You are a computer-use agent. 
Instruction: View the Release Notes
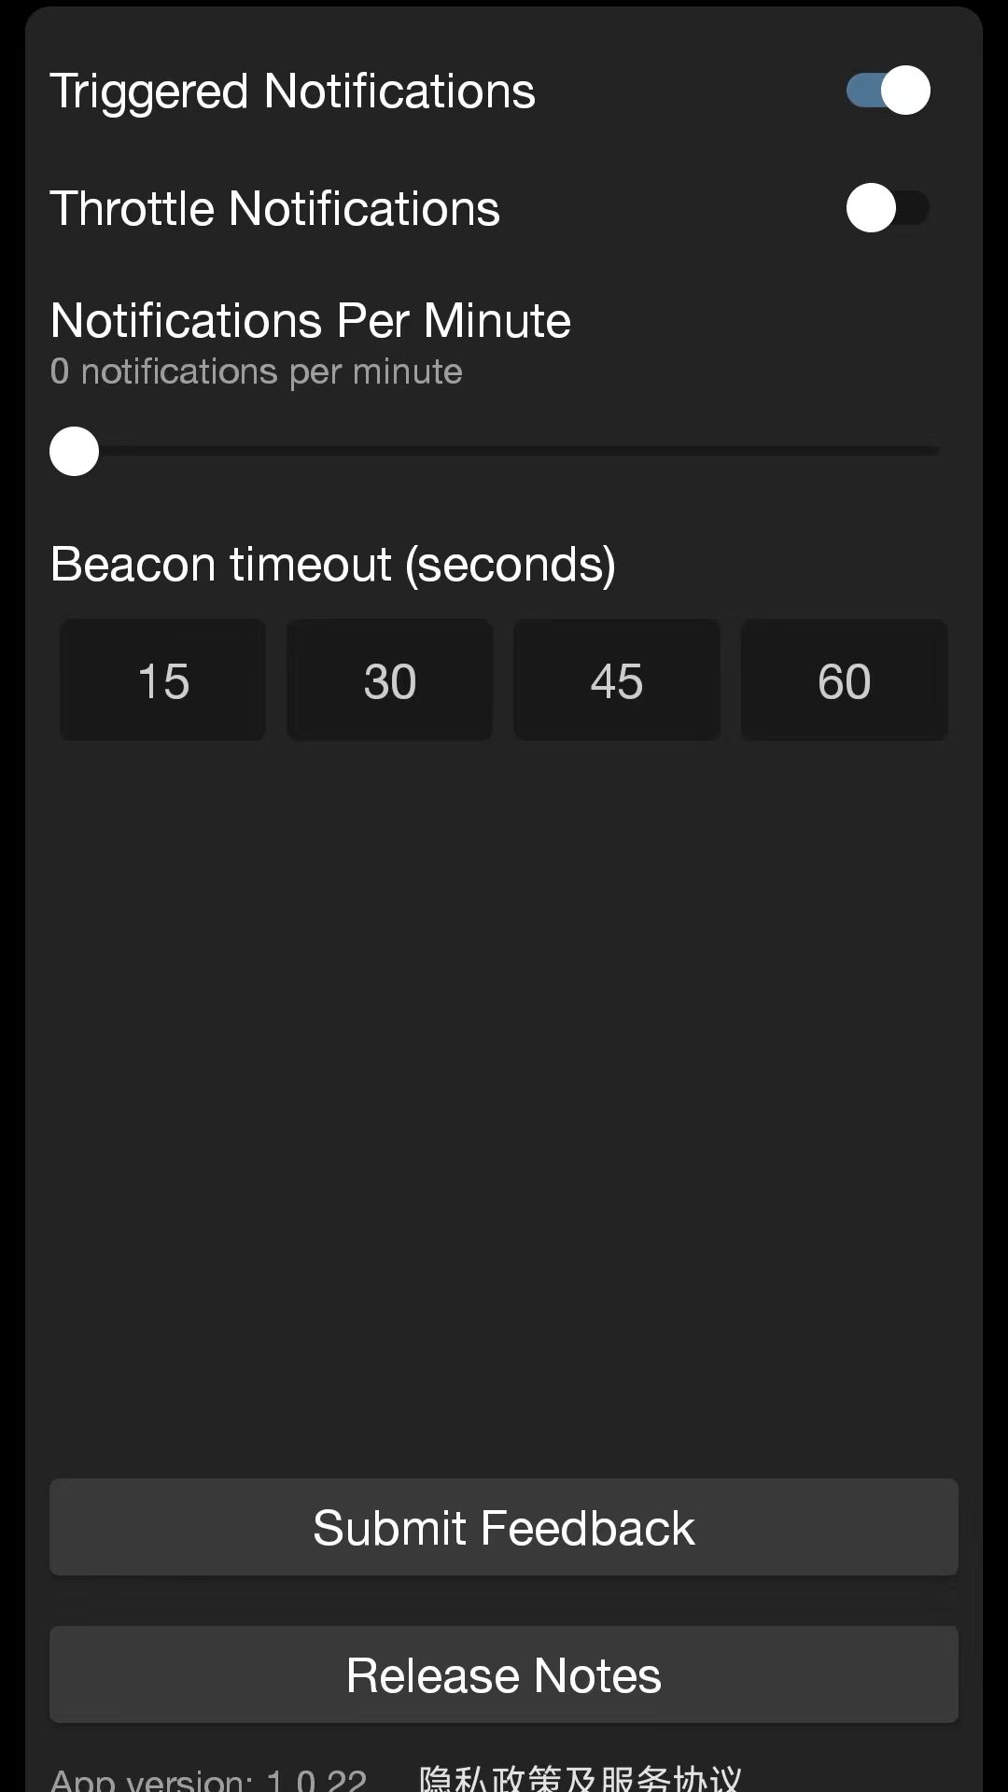tap(504, 1675)
